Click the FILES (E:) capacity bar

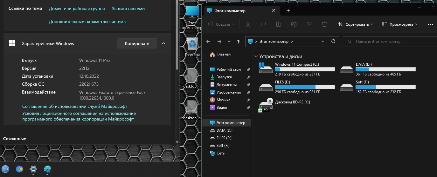pyautogui.click(x=305, y=87)
